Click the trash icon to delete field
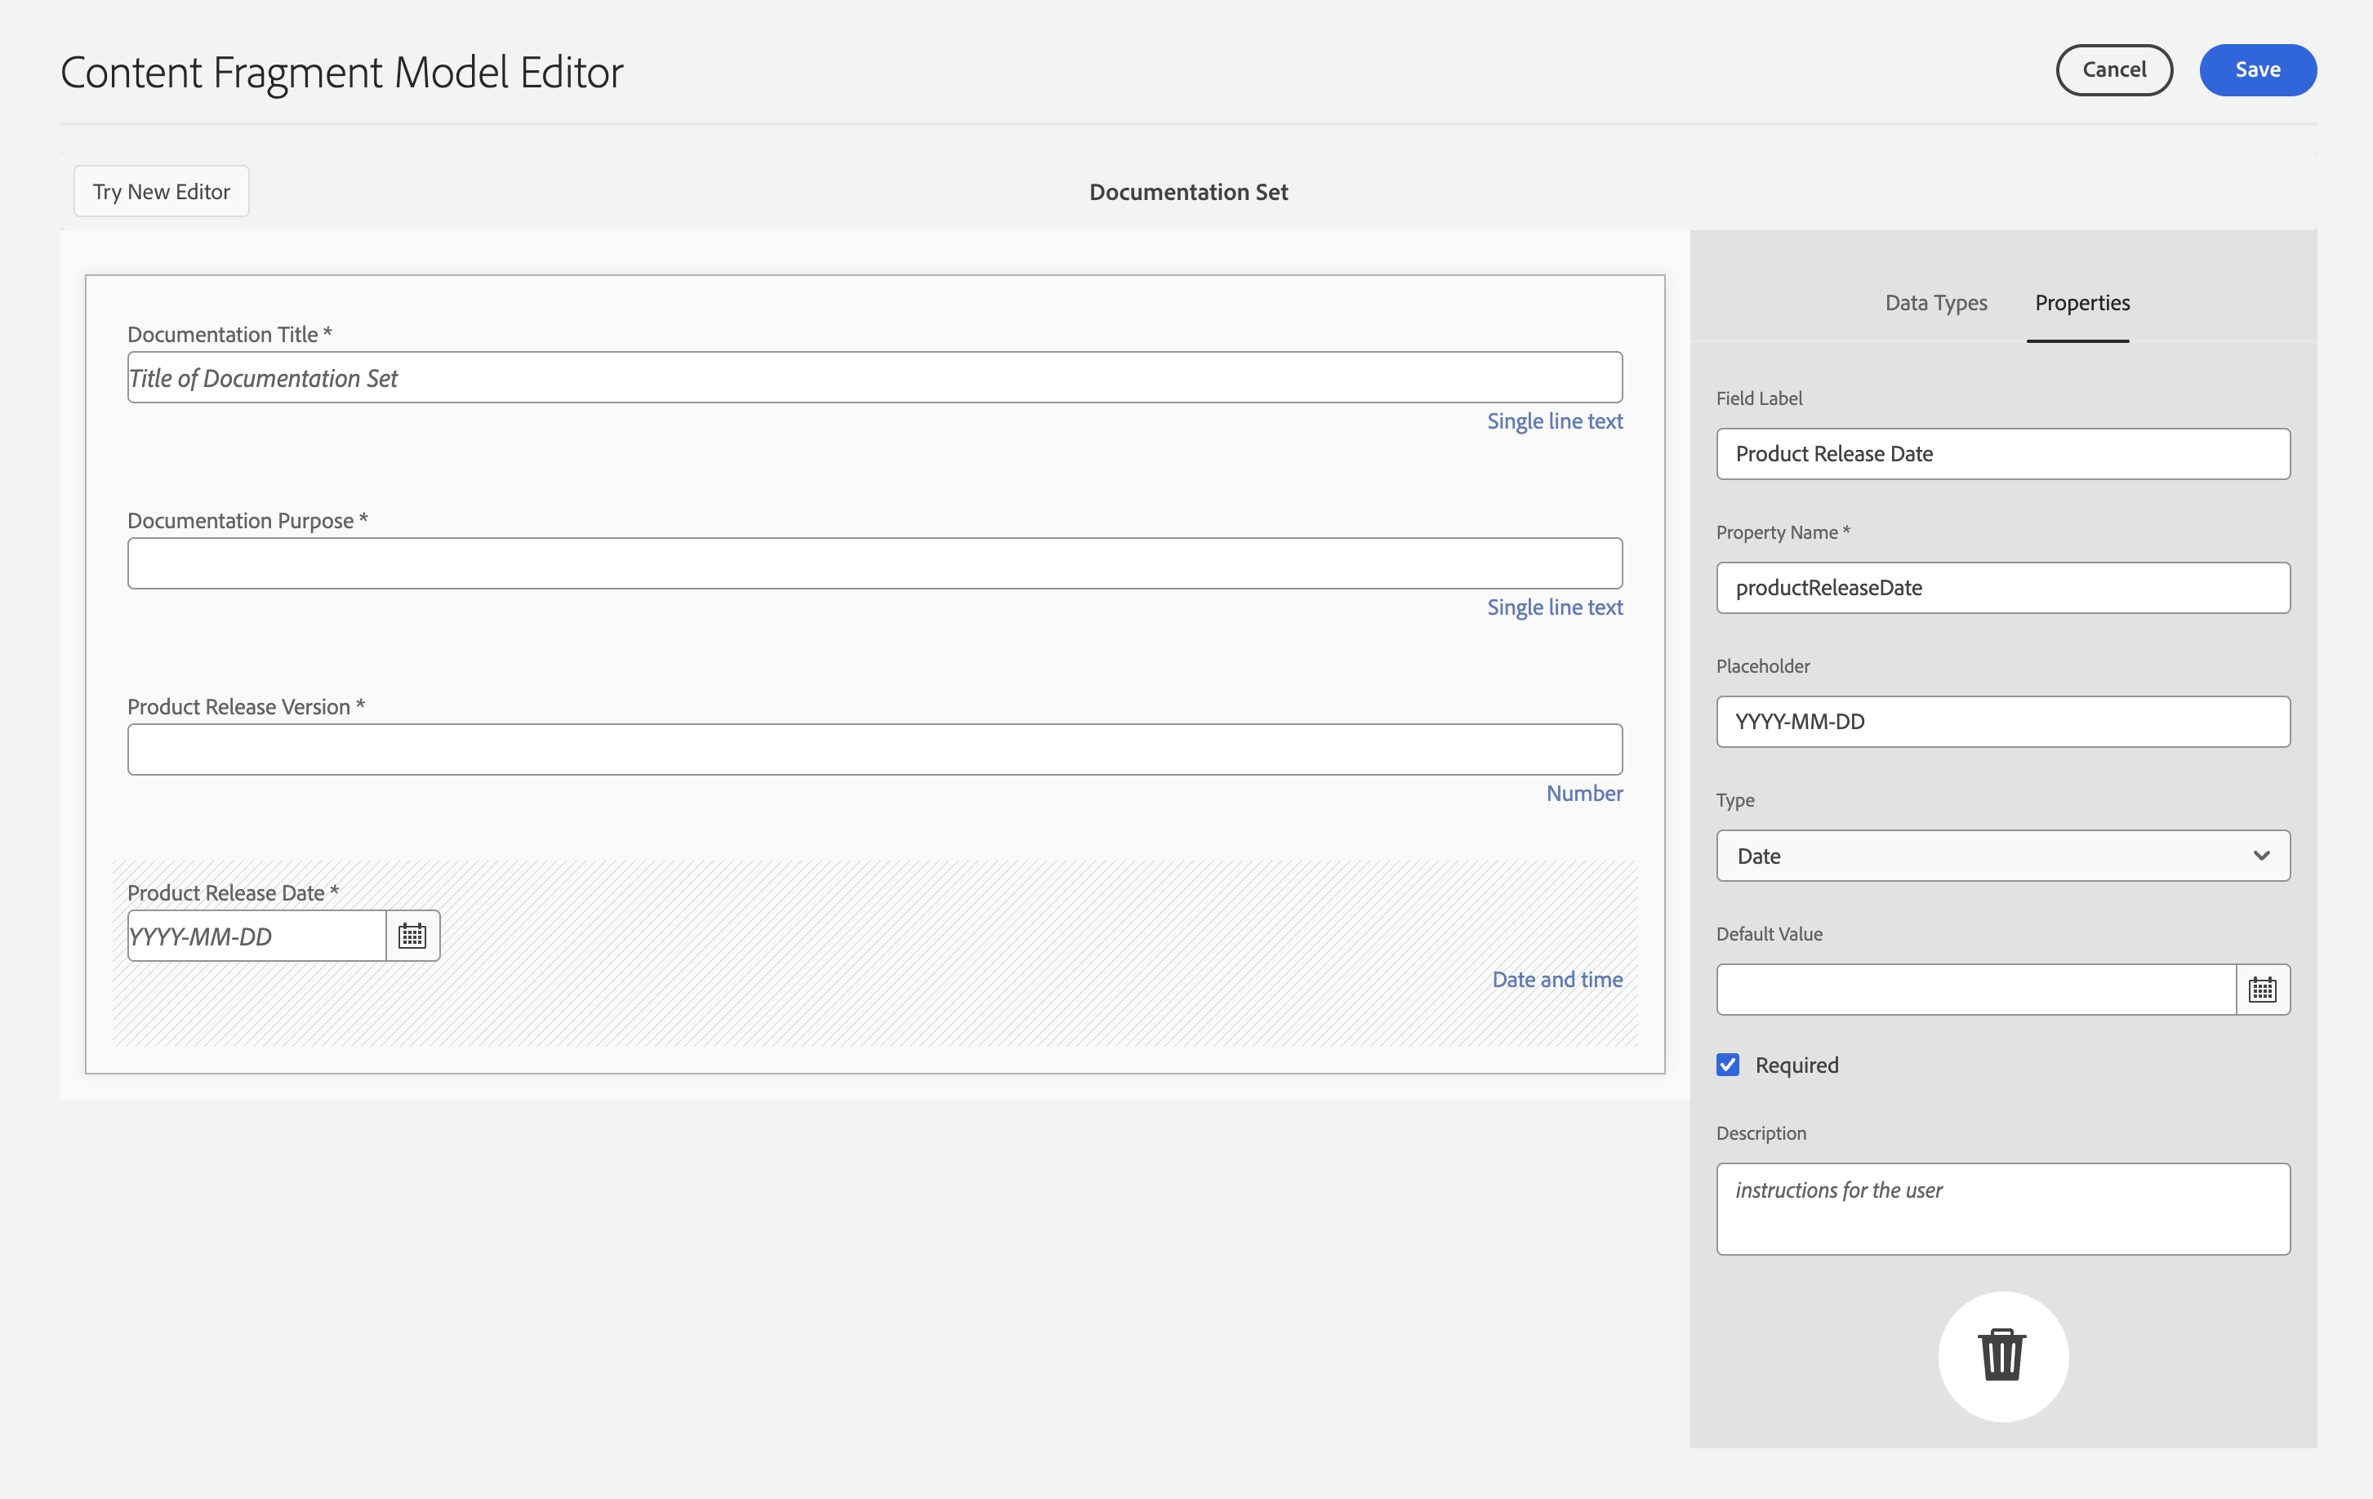This screenshot has height=1499, width=2373. point(2002,1355)
